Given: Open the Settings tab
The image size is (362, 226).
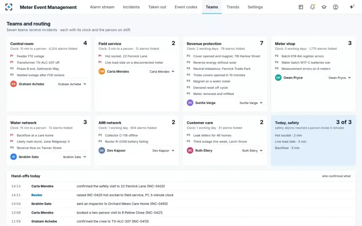Looking at the screenshot, I should [x=255, y=7].
